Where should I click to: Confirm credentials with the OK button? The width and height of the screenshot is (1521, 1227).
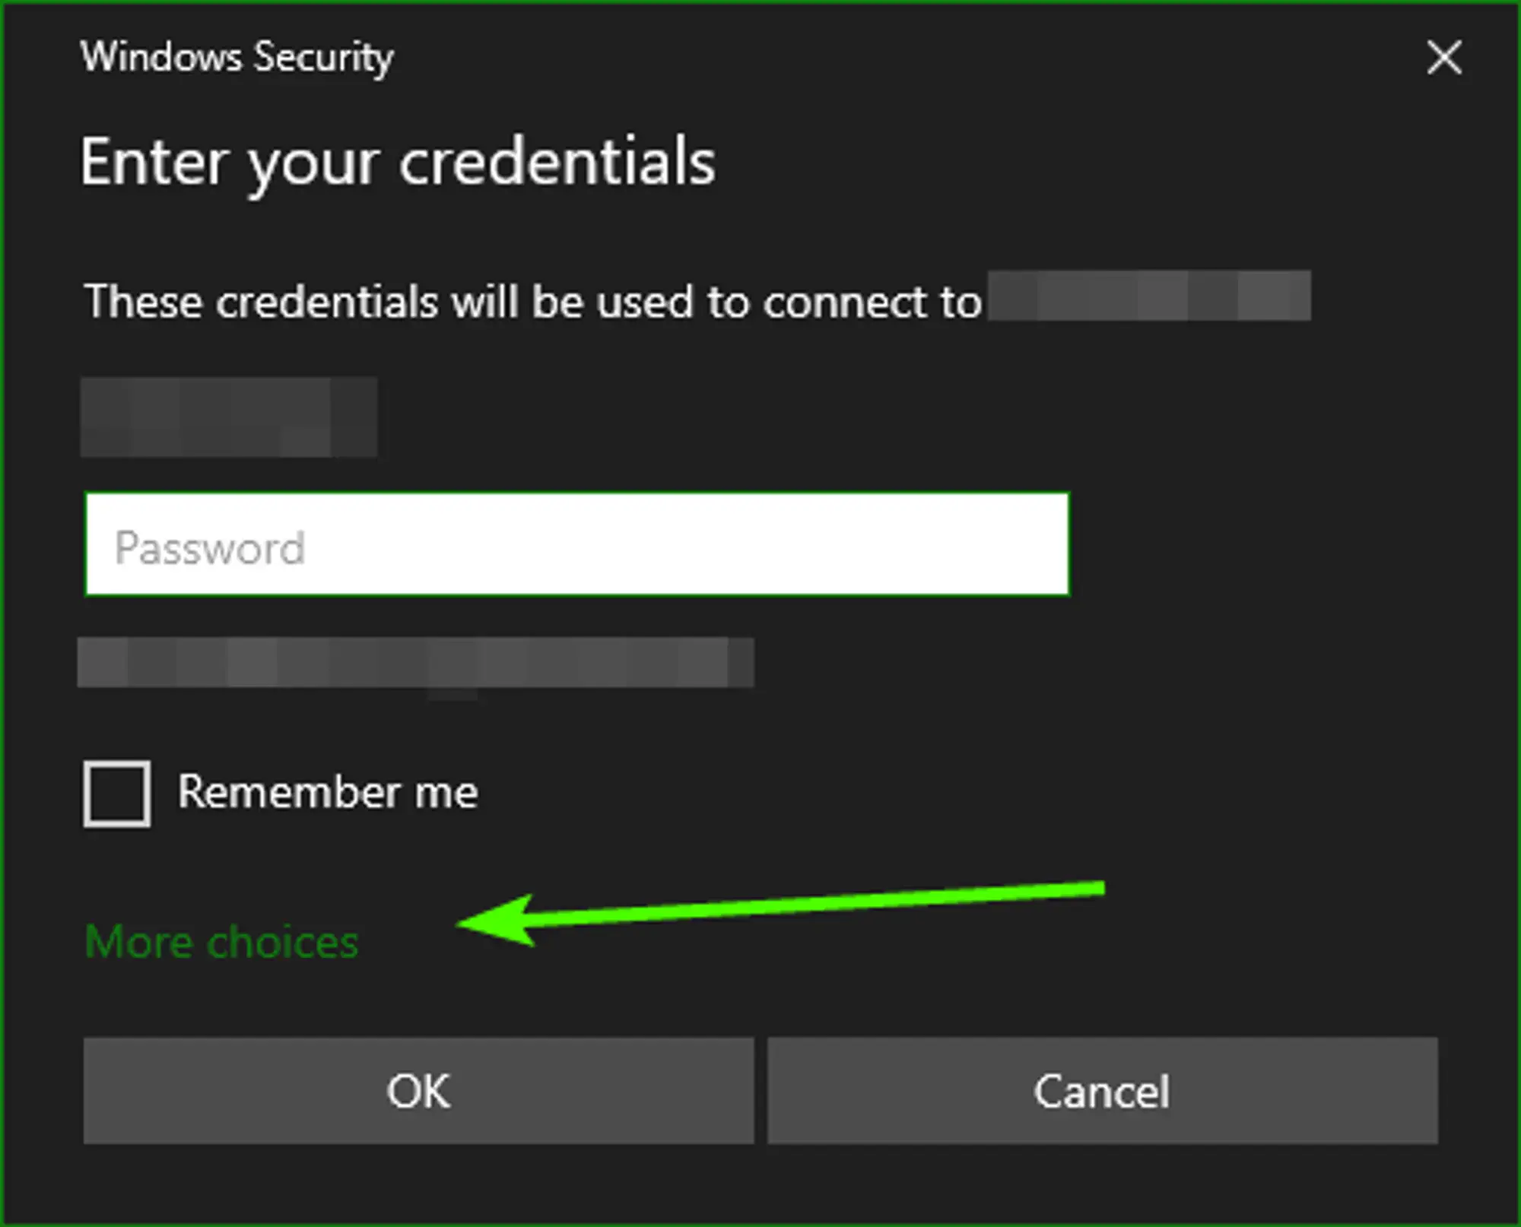(x=418, y=1092)
